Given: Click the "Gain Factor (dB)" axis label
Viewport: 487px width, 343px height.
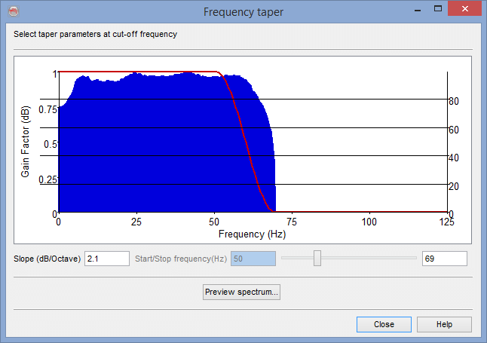Looking at the screenshot, I should point(25,142).
